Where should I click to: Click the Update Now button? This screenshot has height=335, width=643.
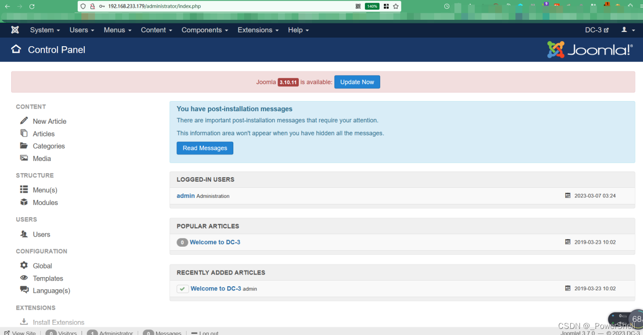pyautogui.click(x=357, y=82)
